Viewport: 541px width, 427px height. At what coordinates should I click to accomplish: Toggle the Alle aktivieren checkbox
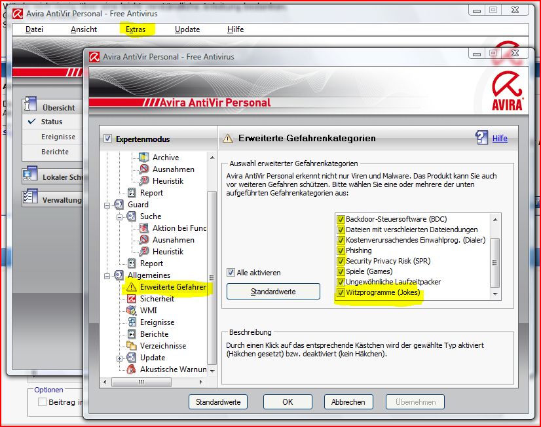coord(231,273)
